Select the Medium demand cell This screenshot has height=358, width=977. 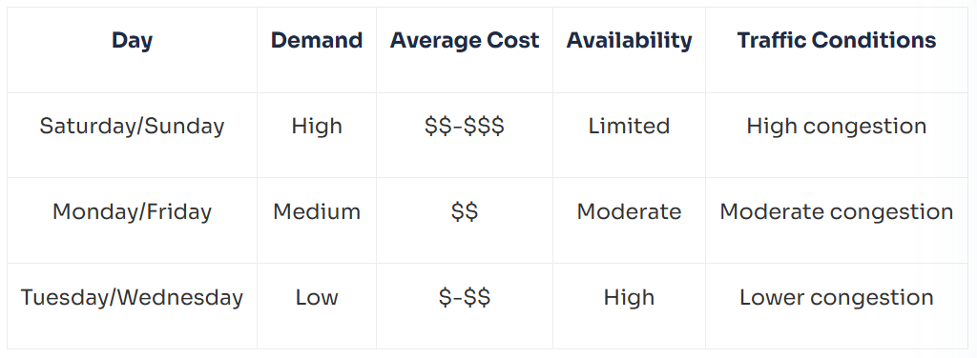pos(317,212)
